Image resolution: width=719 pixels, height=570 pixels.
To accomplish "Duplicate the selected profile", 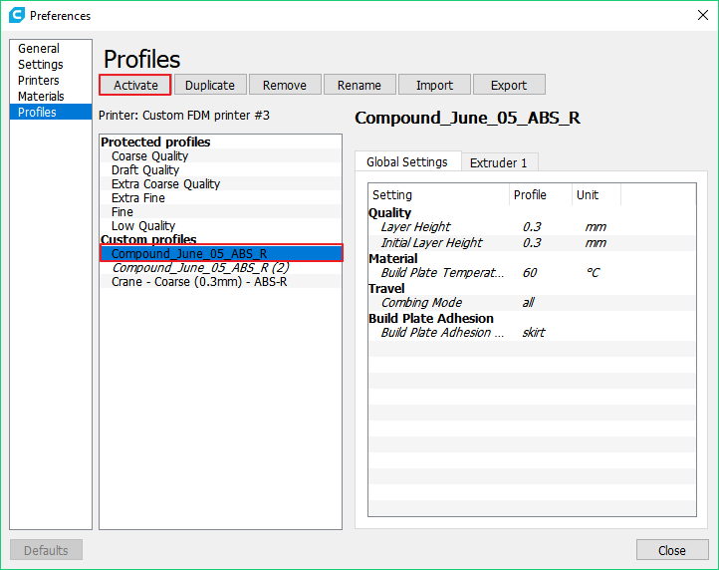I will 210,86.
